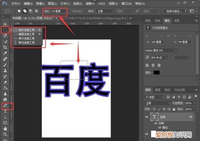Open the 不透明度 opacity dropdown arrow
Viewport: 200px width, 141px height.
tap(195, 103)
